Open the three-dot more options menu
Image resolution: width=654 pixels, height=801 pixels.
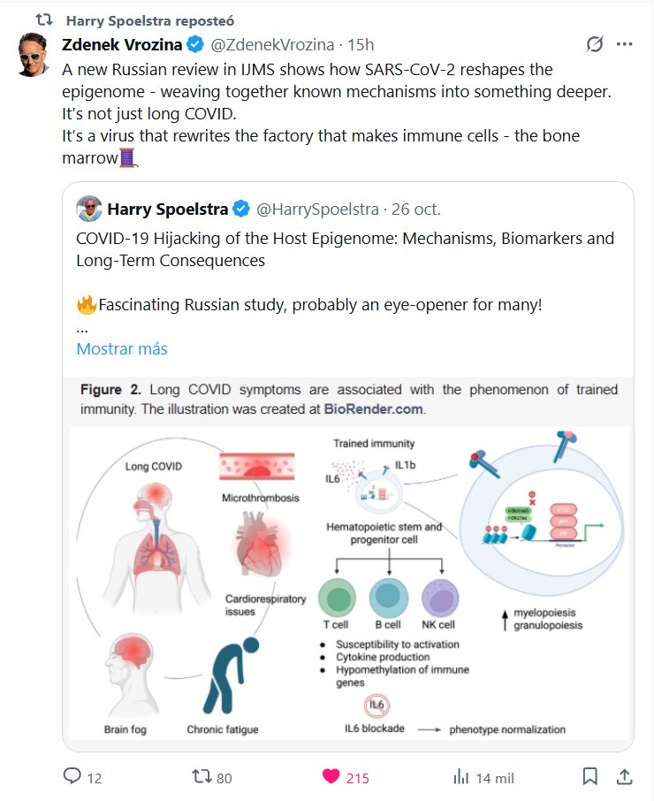click(x=624, y=44)
